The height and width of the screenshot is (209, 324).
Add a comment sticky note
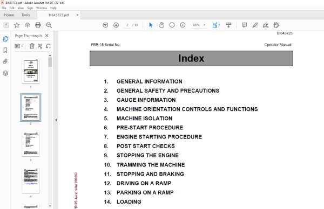[x=244, y=25]
